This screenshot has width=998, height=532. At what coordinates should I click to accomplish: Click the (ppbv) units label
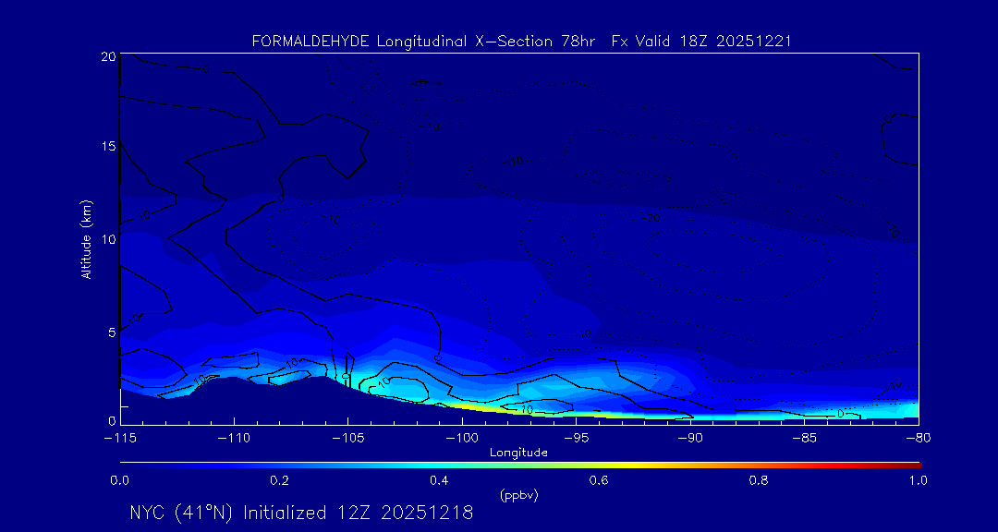518,496
